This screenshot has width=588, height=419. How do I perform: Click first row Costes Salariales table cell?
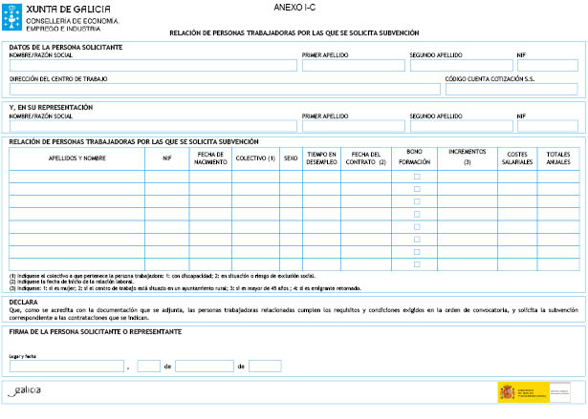516,177
